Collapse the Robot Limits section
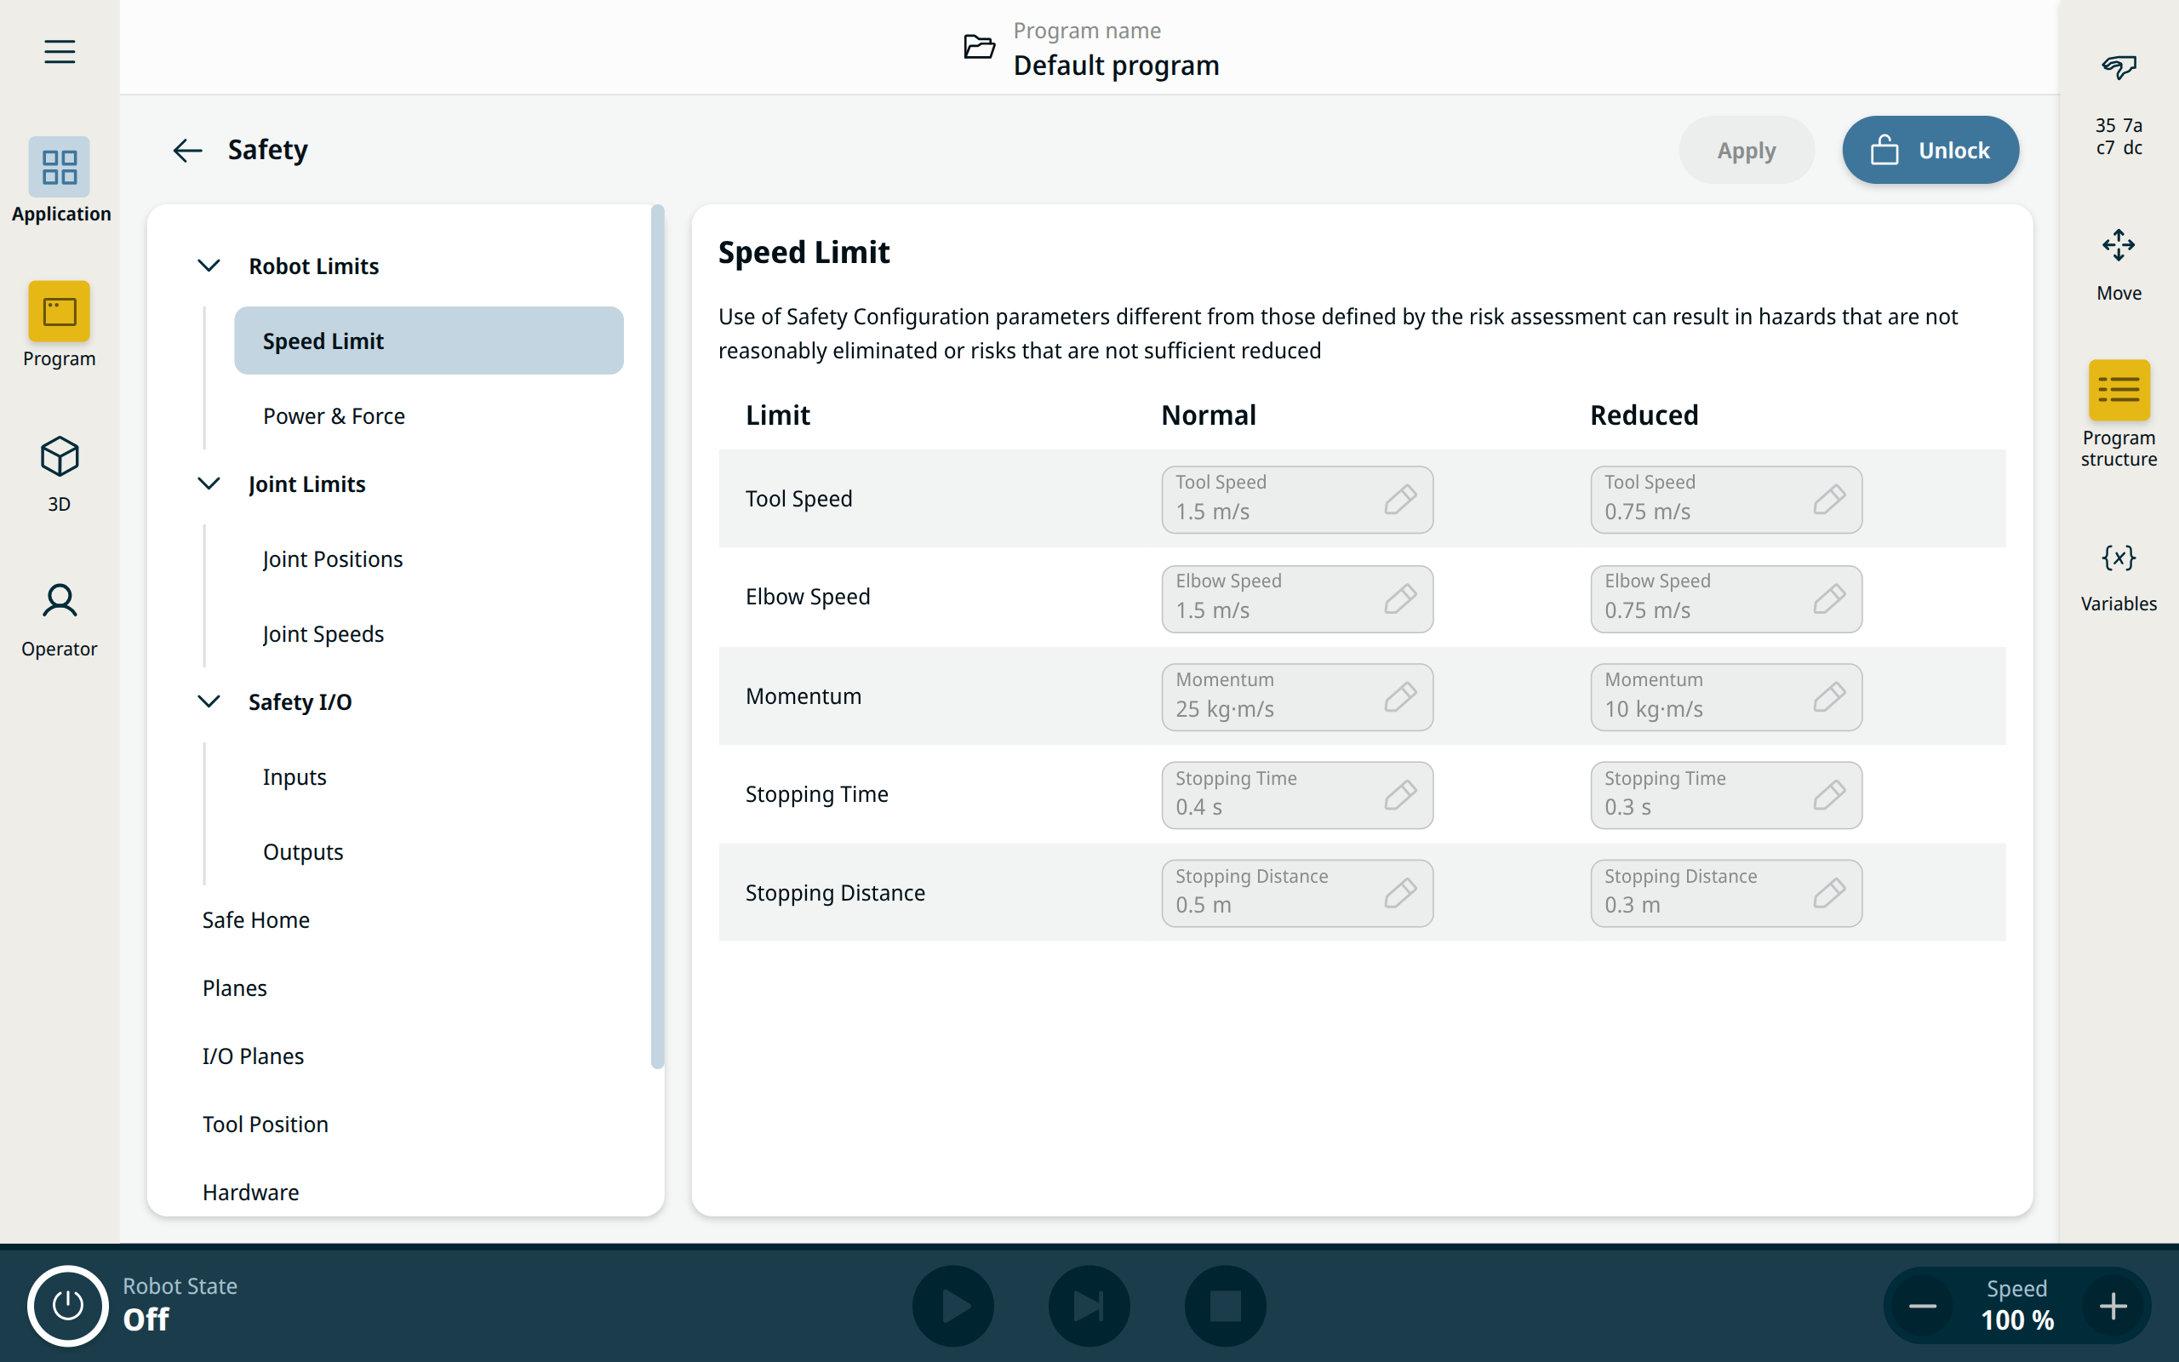 (x=209, y=266)
